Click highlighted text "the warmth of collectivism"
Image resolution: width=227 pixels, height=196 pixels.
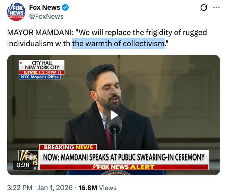tap(118, 44)
